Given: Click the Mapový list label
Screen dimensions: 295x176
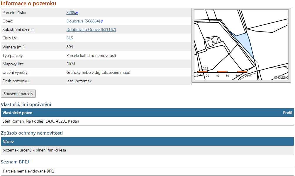Looking at the screenshot, I should pyautogui.click(x=13, y=64).
